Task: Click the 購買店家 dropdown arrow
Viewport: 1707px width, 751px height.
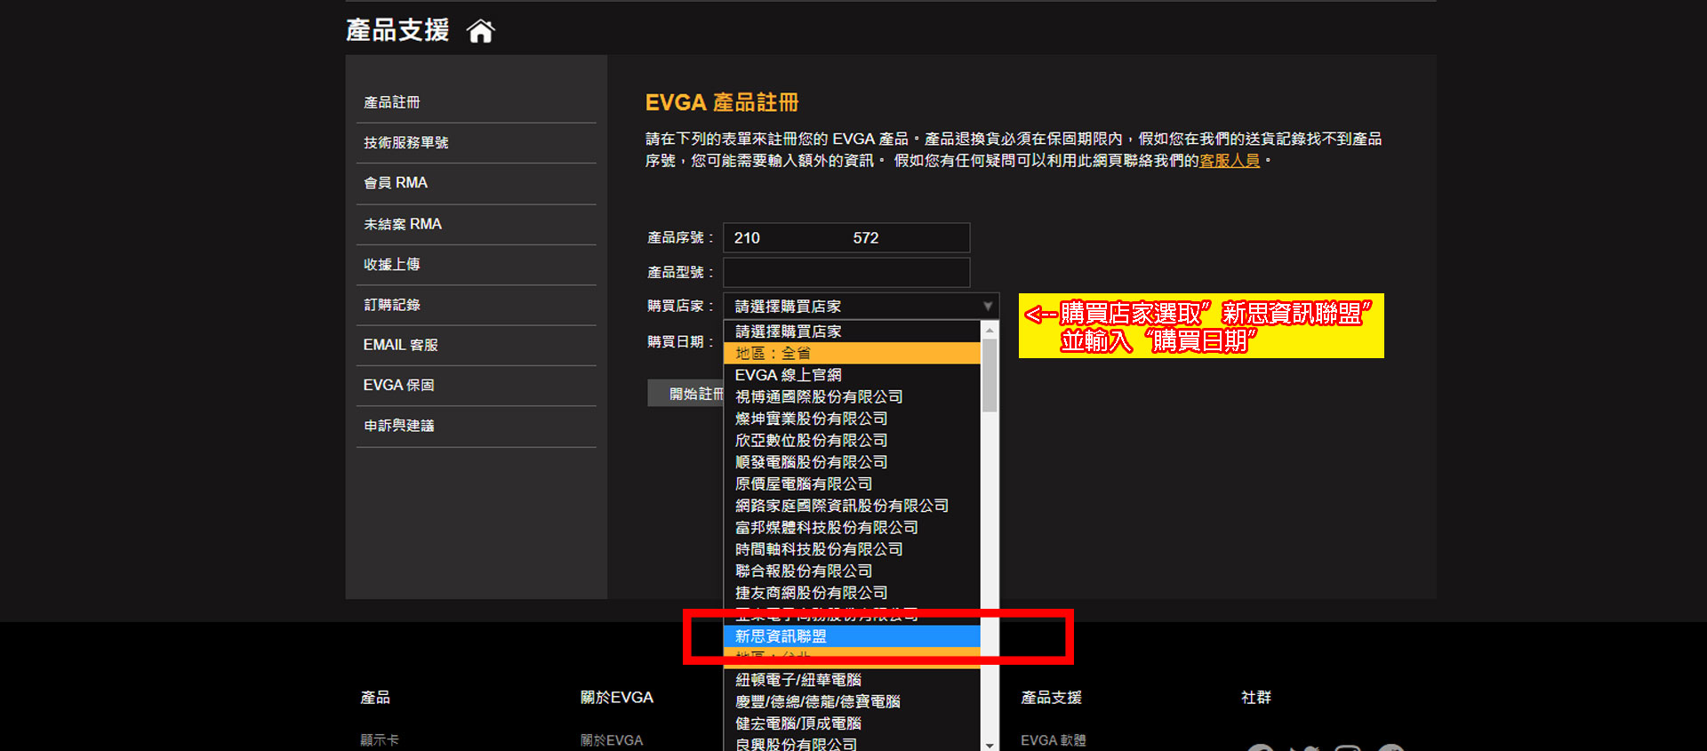Action: tap(988, 306)
